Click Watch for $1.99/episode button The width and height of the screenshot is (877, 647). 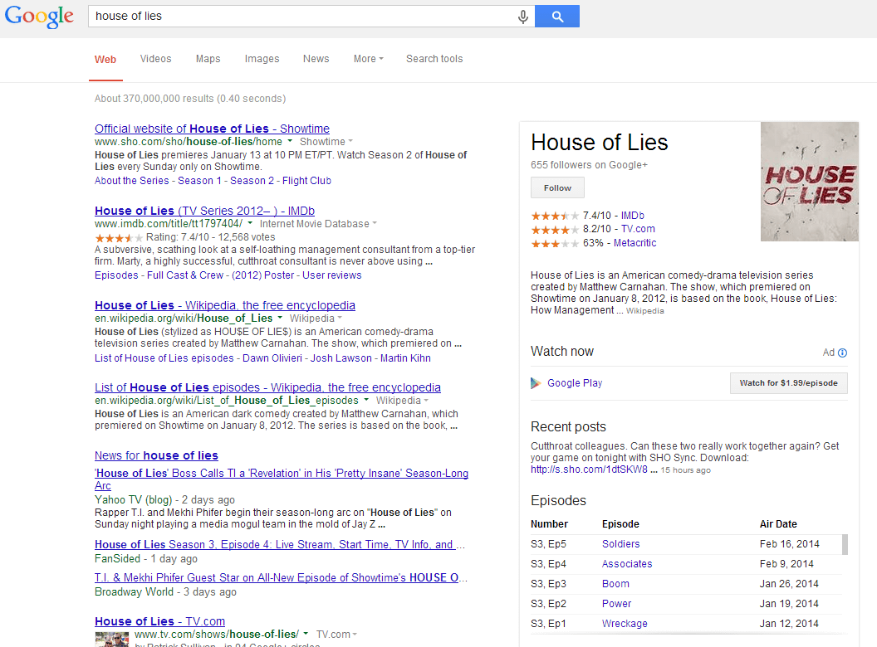tap(789, 382)
